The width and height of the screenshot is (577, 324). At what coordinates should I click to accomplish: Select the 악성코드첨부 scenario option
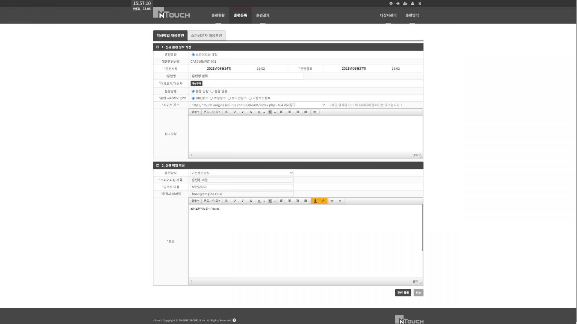[x=250, y=98]
